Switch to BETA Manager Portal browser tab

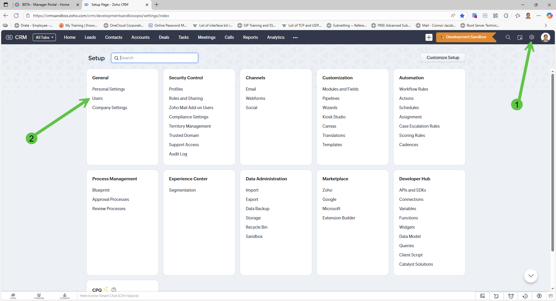pos(46,5)
